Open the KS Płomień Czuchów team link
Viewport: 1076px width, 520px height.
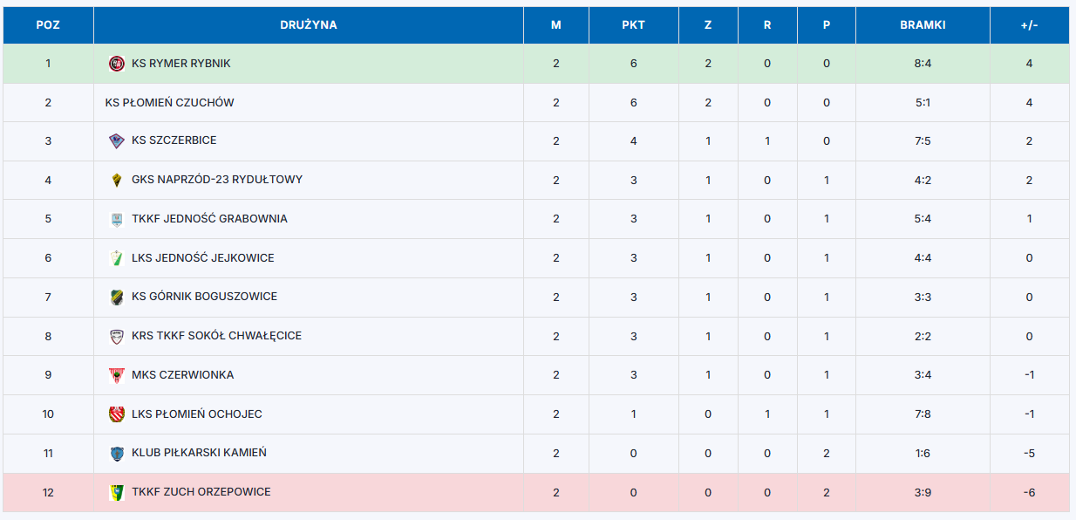(x=169, y=103)
